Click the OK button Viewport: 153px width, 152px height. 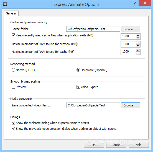tap(94, 145)
